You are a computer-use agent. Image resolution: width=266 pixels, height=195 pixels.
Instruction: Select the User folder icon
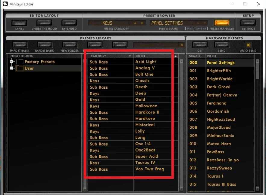(20, 68)
